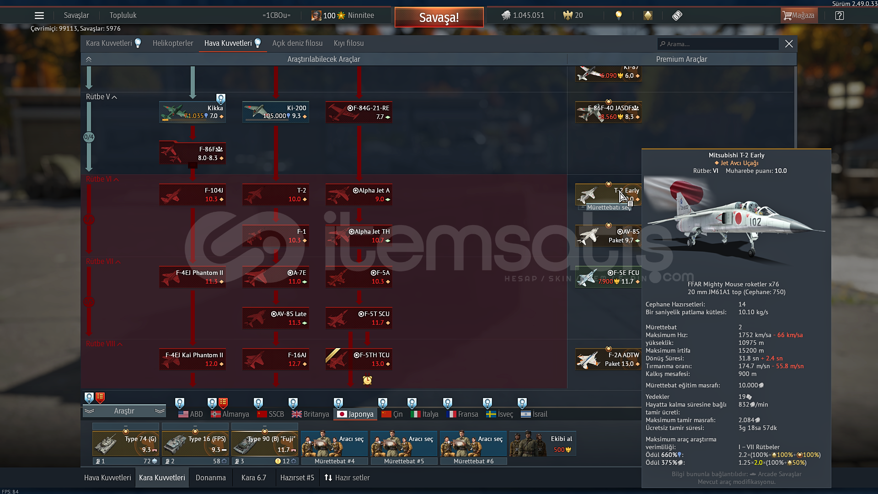Open the golden wager icon in top bar
This screenshot has height=494, width=878.
[x=648, y=16]
